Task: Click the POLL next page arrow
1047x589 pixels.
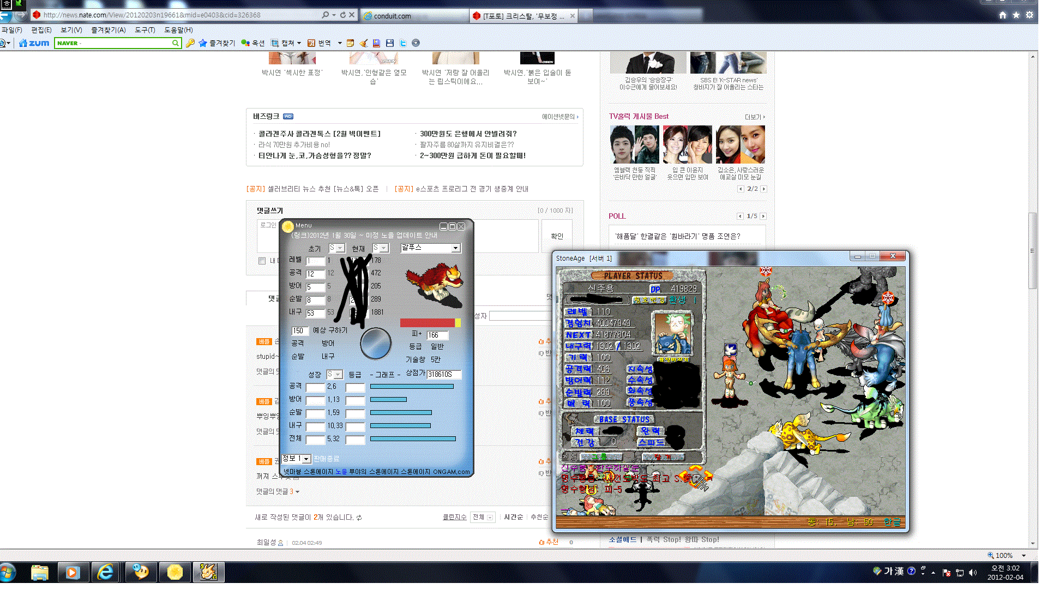Action: tap(763, 217)
